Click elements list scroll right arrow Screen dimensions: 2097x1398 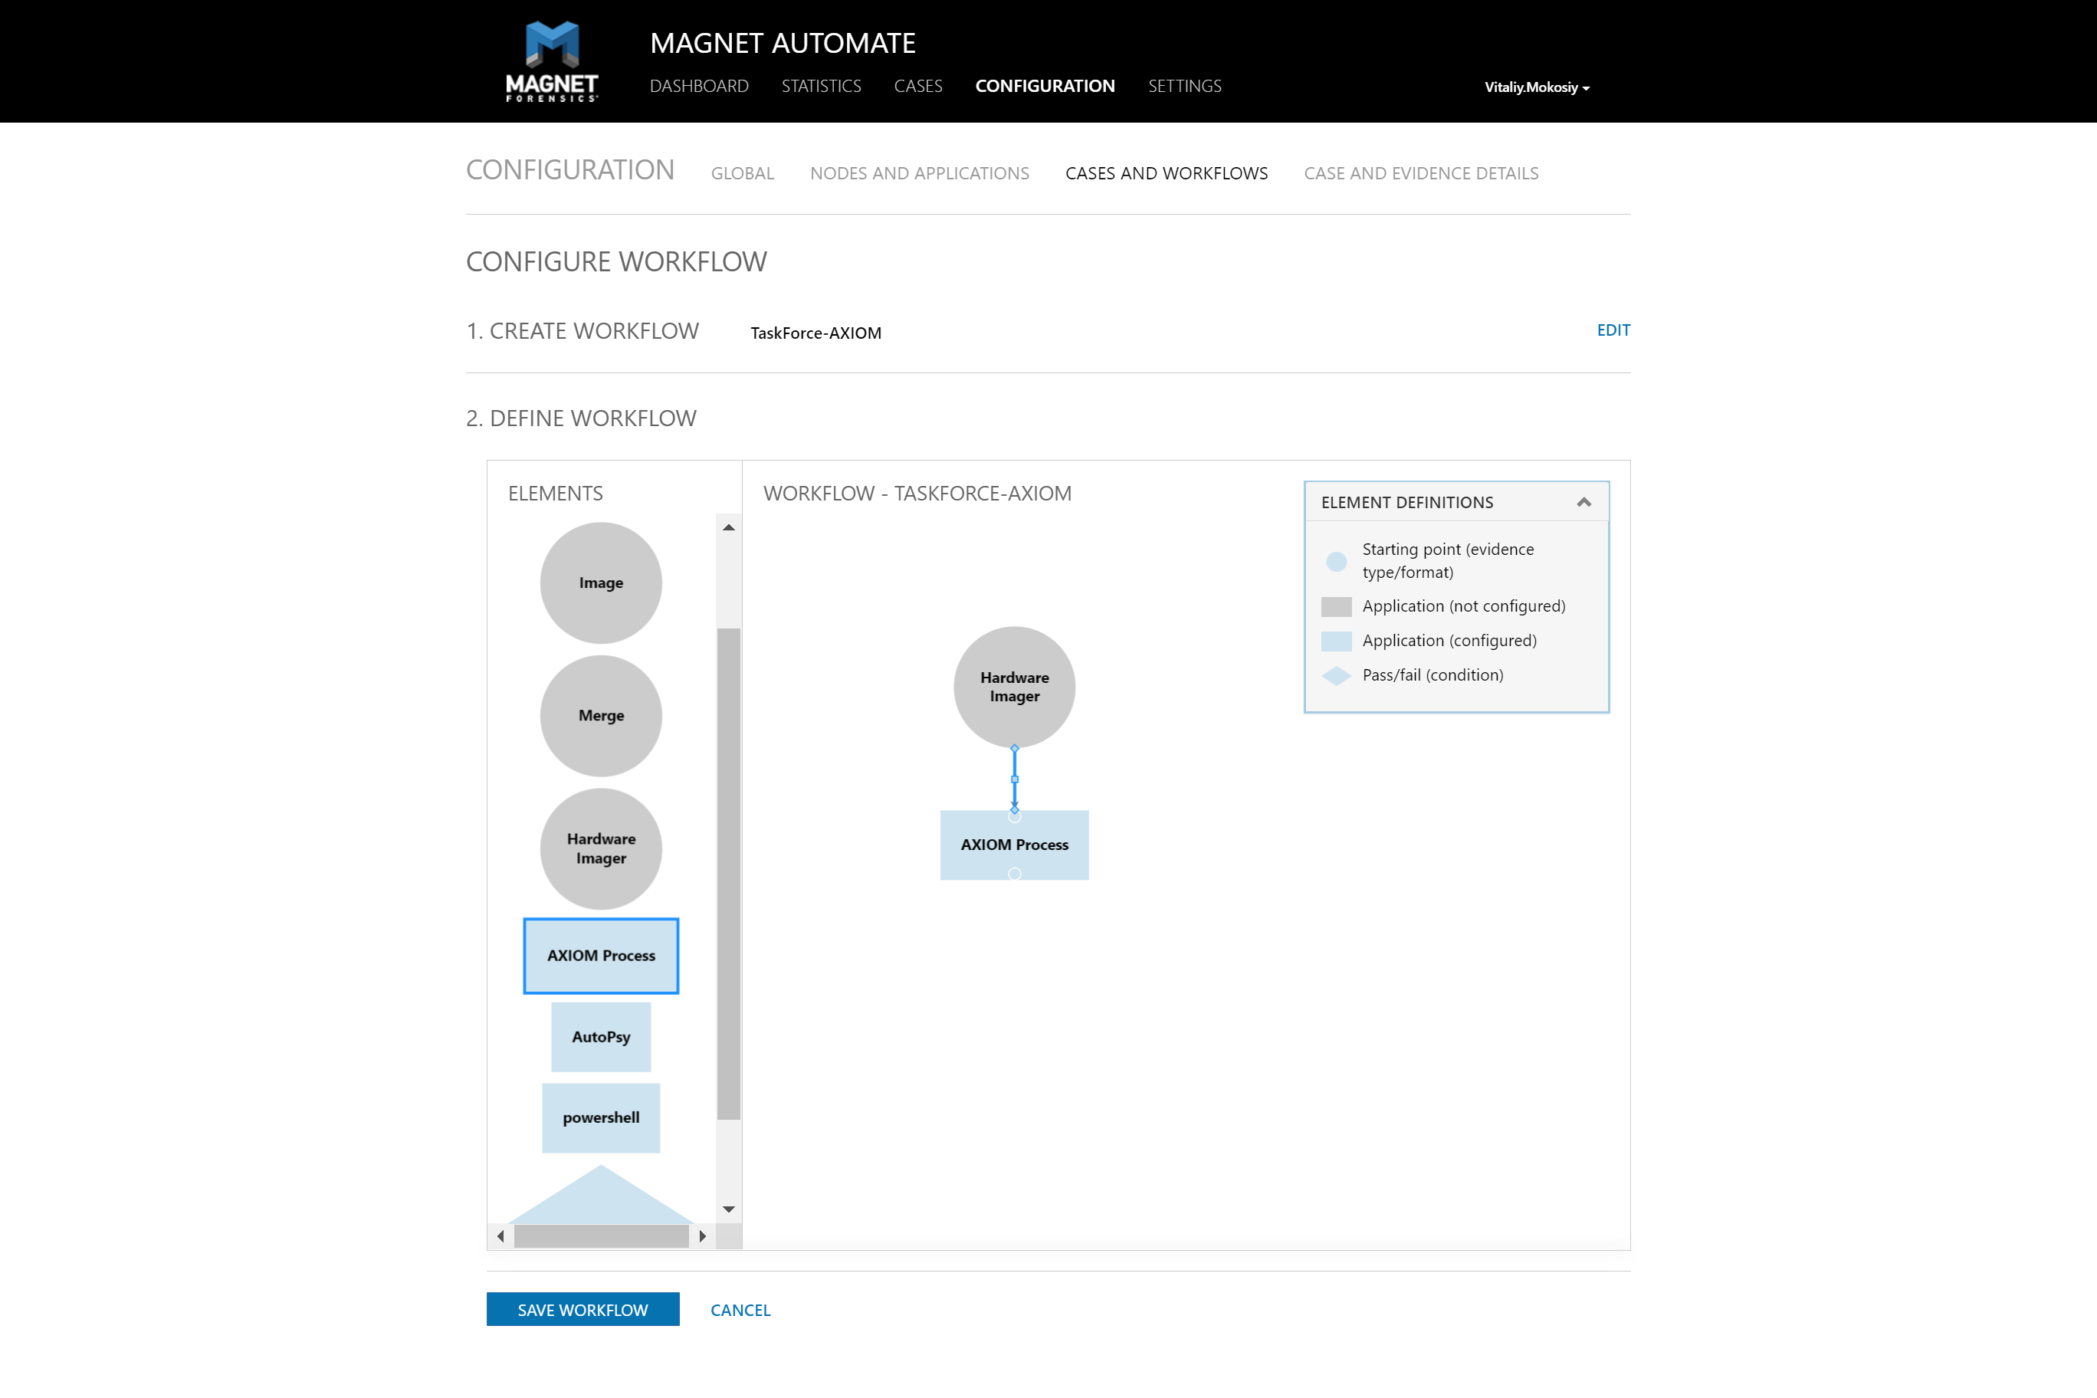[703, 1236]
